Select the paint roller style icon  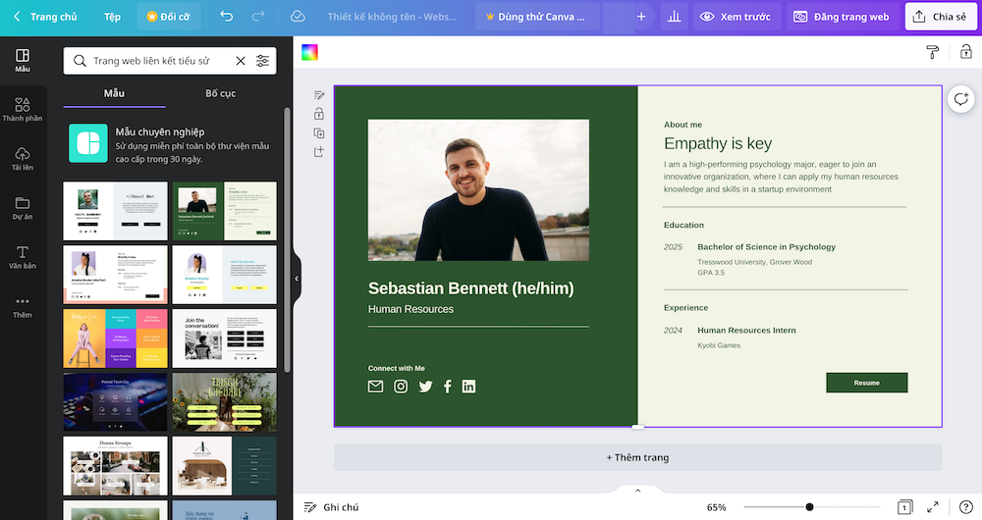tap(932, 52)
